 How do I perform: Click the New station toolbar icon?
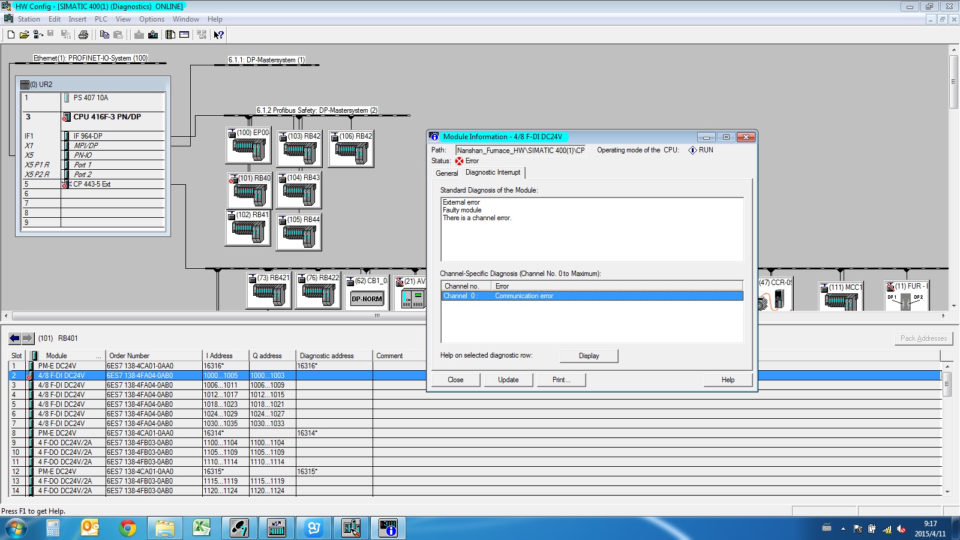tap(11, 35)
